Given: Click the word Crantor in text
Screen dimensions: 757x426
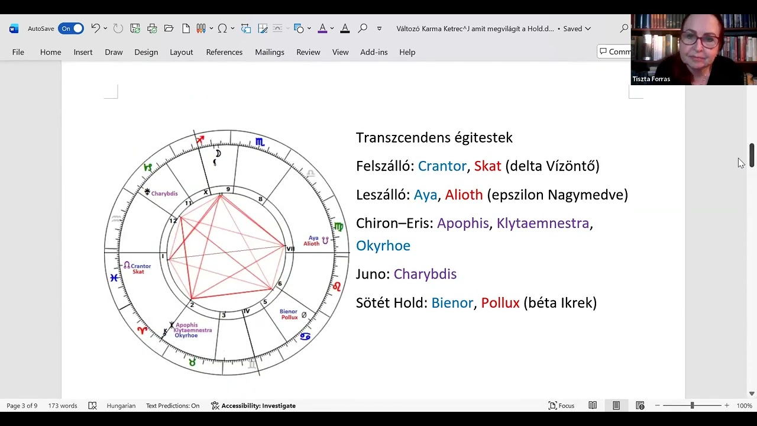Looking at the screenshot, I should (x=442, y=166).
